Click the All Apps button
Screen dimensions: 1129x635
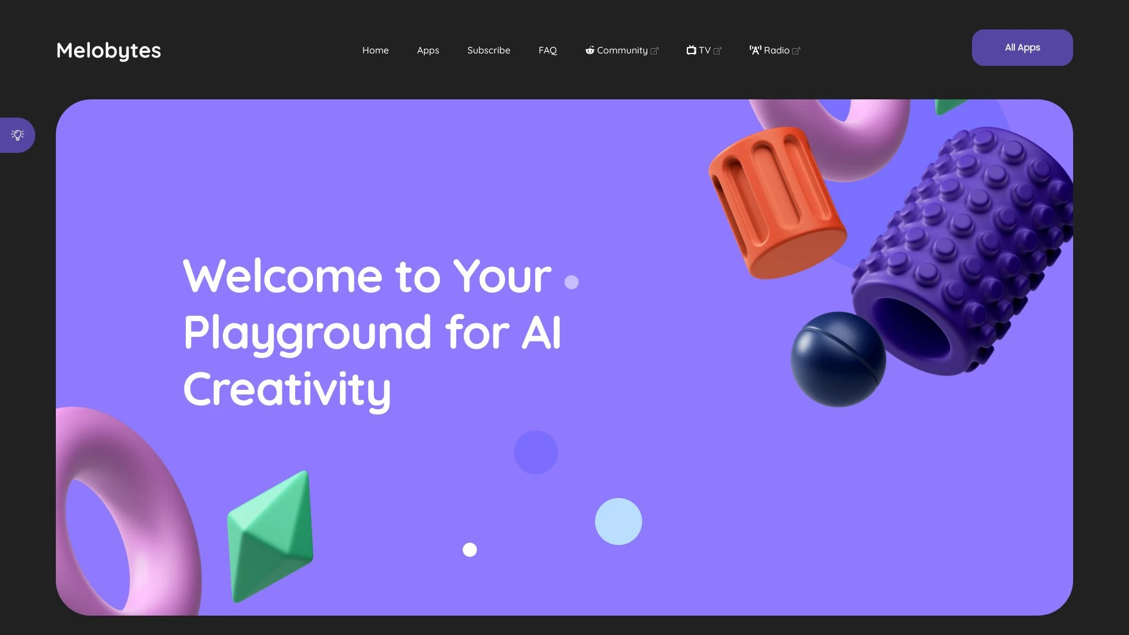coord(1022,47)
